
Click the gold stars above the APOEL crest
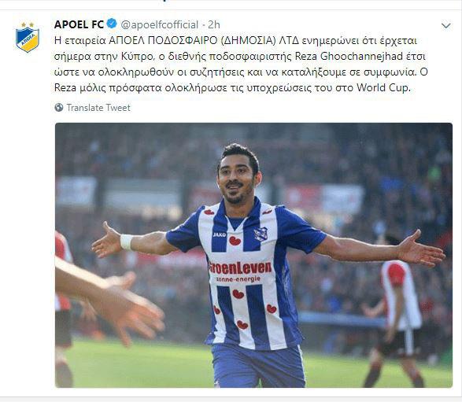pyautogui.click(x=28, y=24)
